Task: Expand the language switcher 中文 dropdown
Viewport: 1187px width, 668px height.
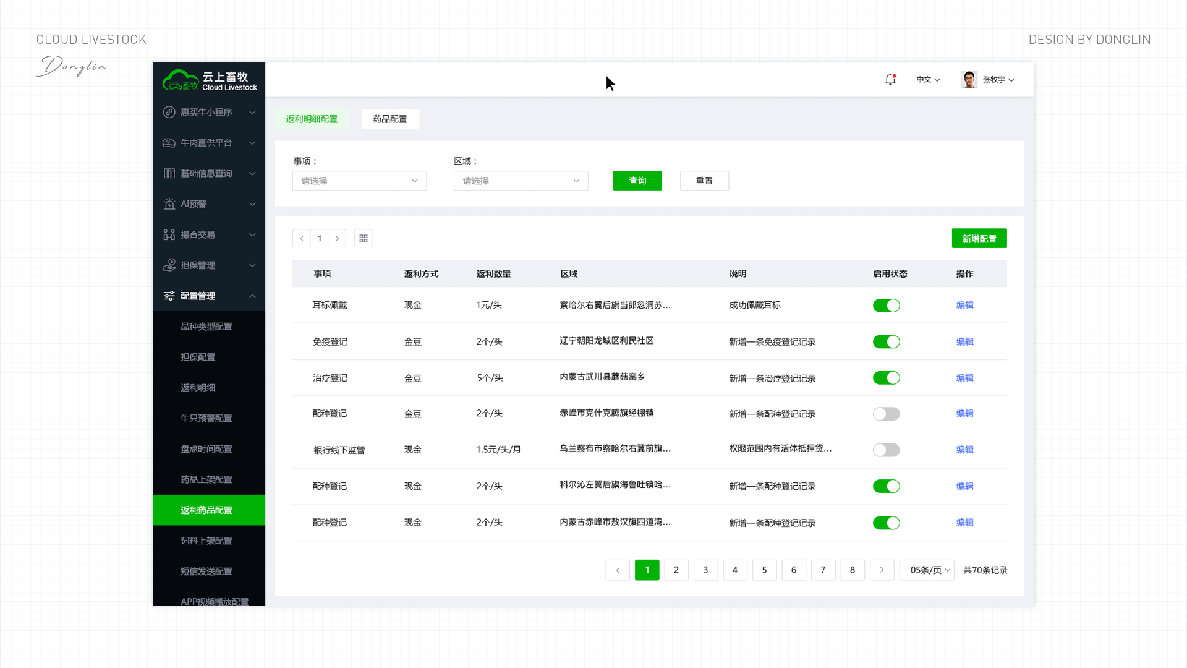Action: coord(927,79)
